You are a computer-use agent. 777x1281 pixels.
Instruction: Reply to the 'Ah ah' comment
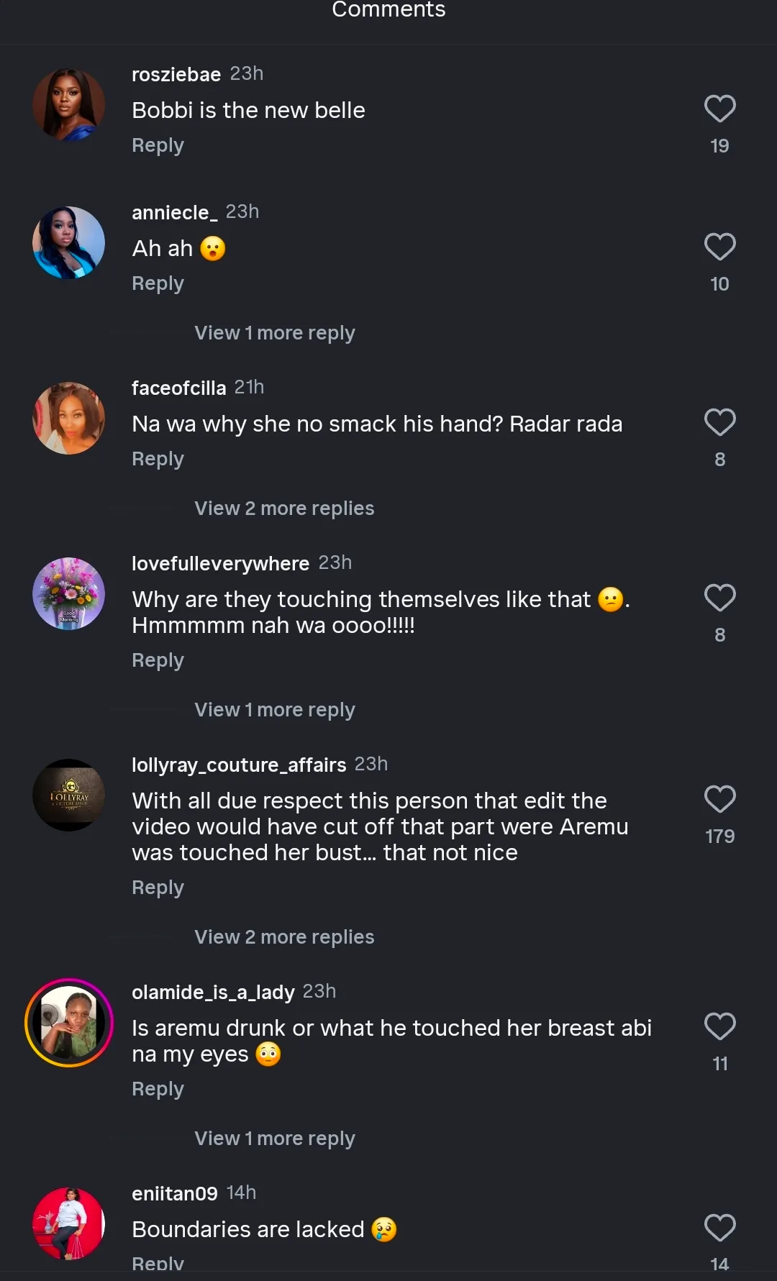tap(158, 283)
